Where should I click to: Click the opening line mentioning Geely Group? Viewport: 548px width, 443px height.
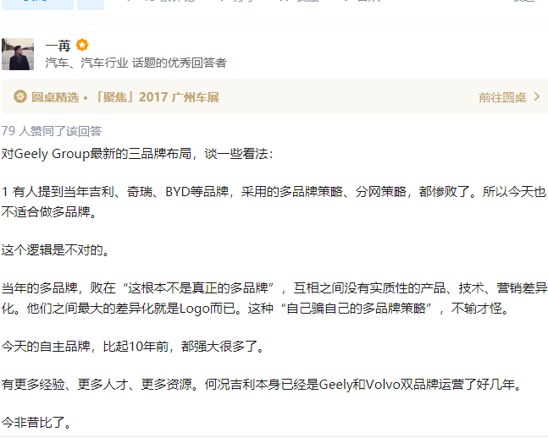(x=137, y=154)
